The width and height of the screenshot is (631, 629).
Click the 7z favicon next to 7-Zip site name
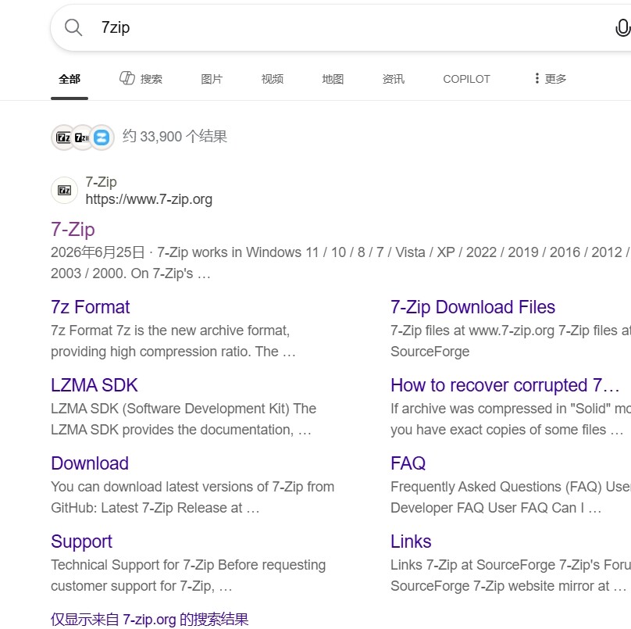(64, 190)
